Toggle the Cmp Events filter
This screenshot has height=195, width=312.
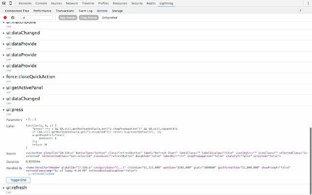89,18
